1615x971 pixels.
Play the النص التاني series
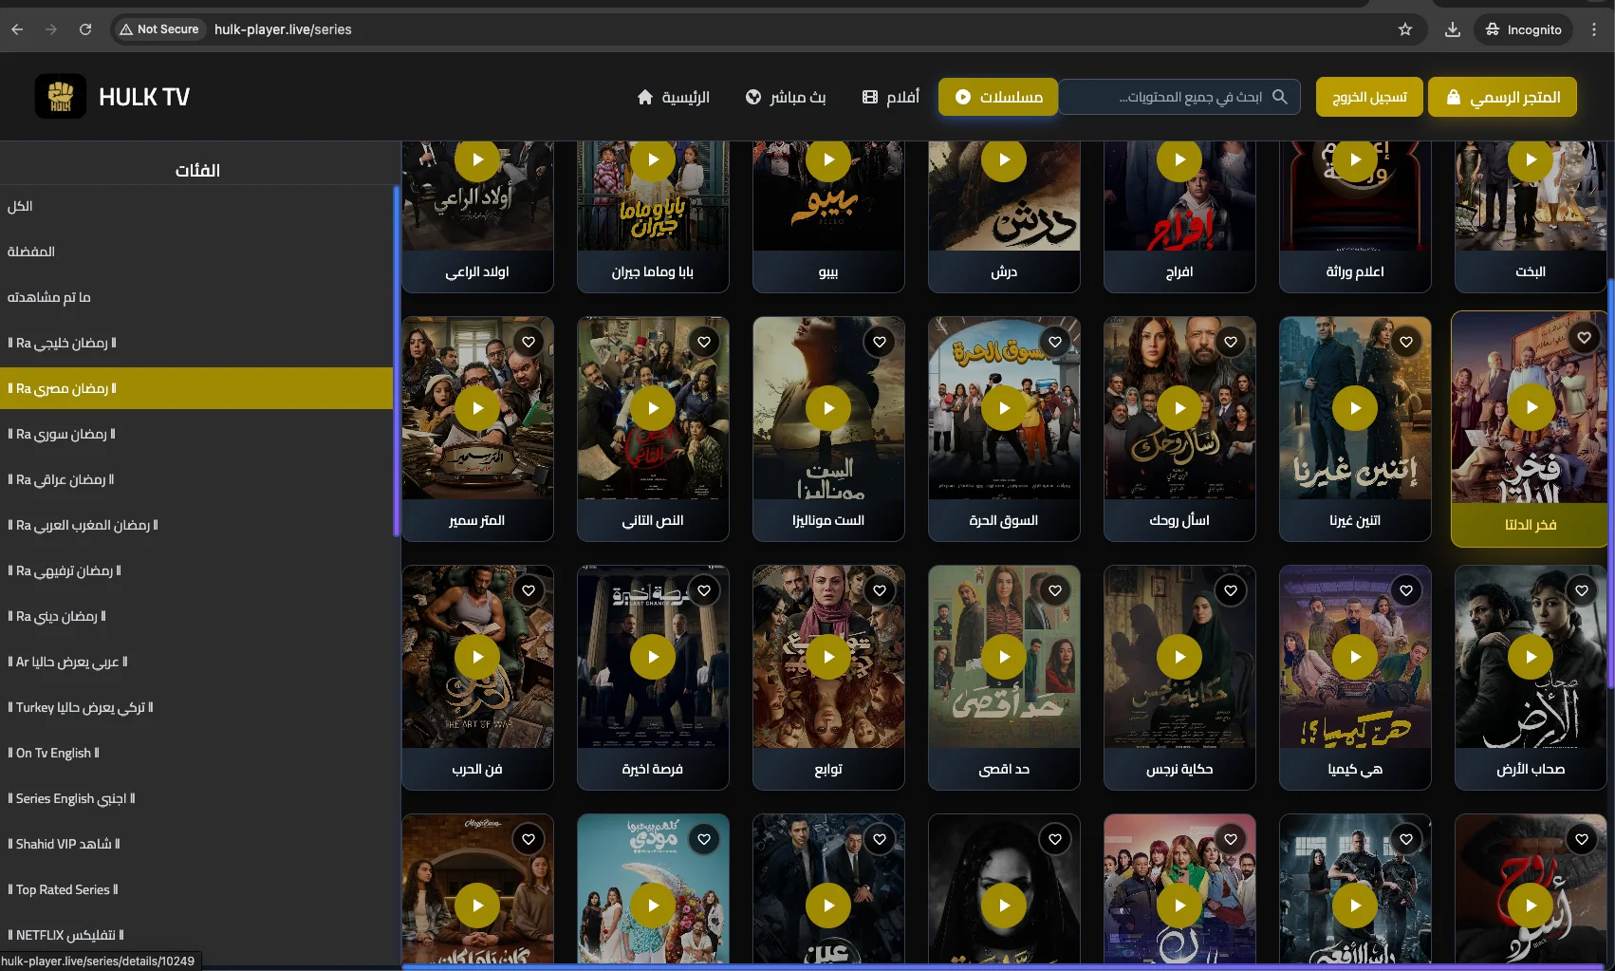[653, 408]
